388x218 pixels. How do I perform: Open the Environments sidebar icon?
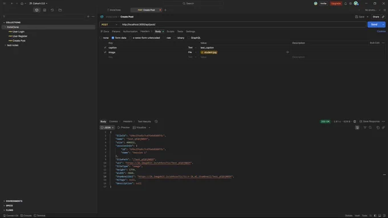tap(45, 10)
